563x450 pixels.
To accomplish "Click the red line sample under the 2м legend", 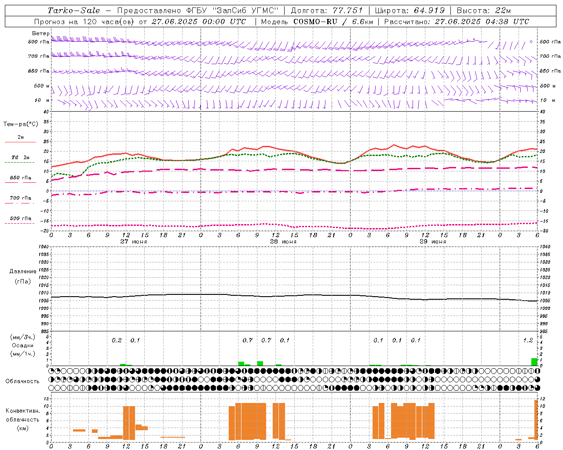I will coord(20,142).
